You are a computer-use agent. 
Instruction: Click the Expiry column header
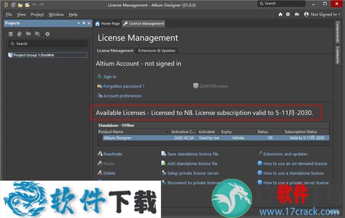click(x=226, y=132)
